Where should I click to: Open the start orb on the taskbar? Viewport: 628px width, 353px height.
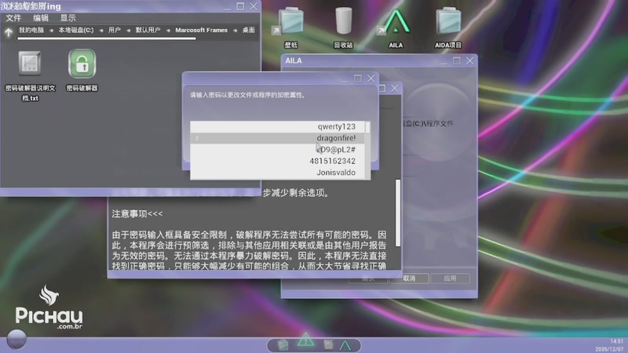pyautogui.click(x=16, y=339)
